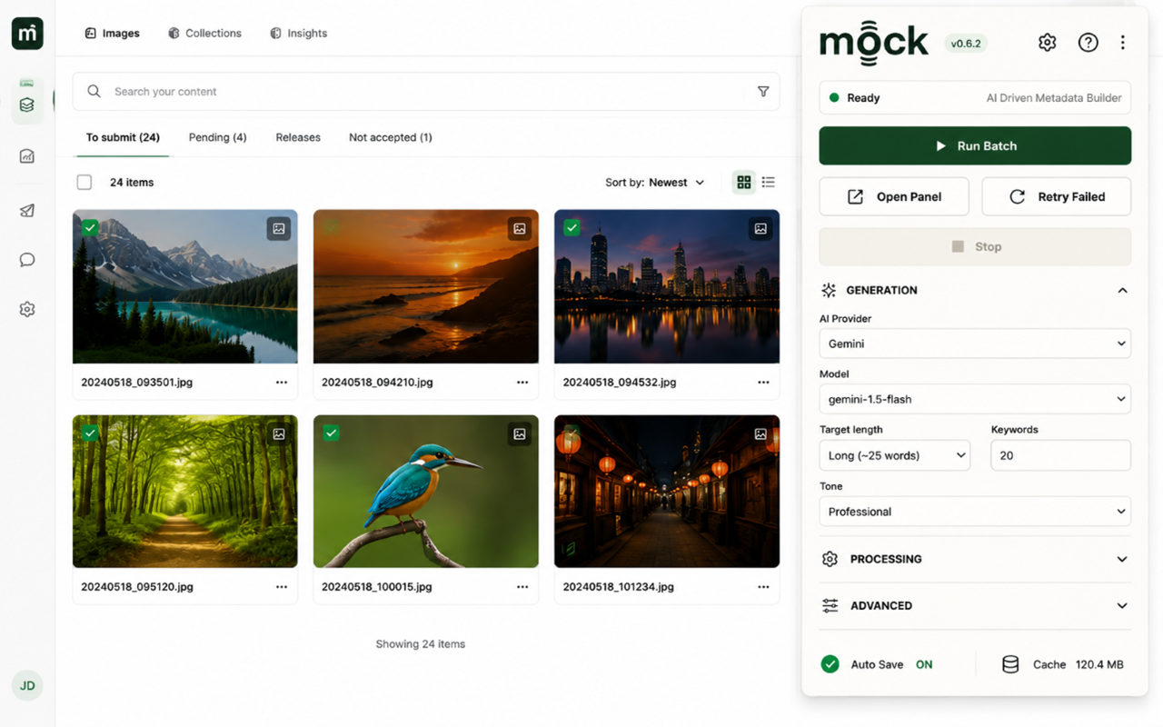Click the filter funnel icon in search bar

(763, 92)
